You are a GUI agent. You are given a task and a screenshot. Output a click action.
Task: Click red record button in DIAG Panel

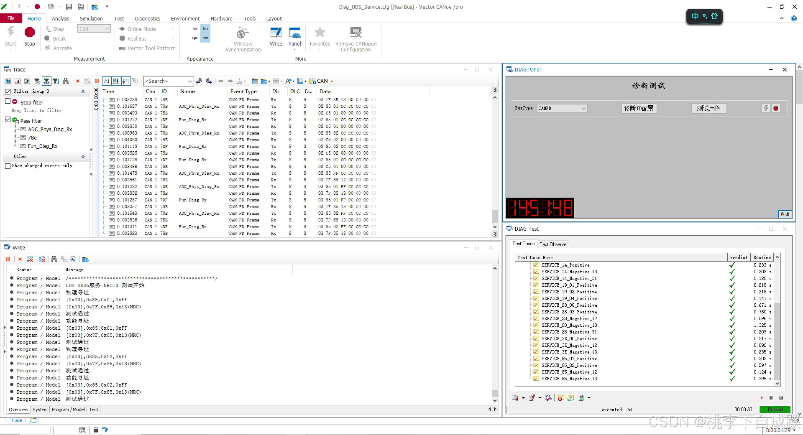coord(776,108)
